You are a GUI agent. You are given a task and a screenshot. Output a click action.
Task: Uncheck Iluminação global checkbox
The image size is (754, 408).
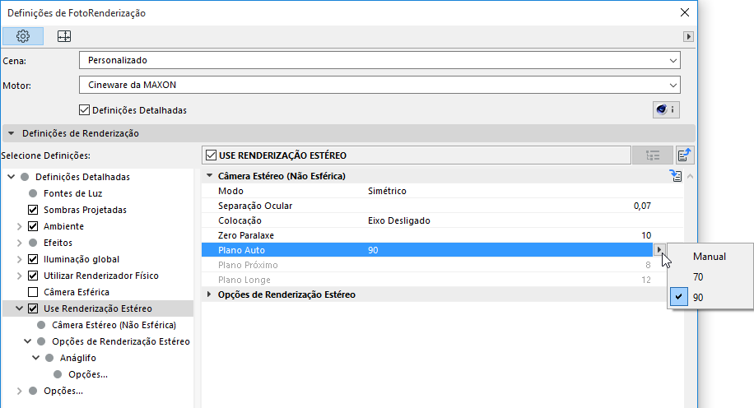[33, 259]
